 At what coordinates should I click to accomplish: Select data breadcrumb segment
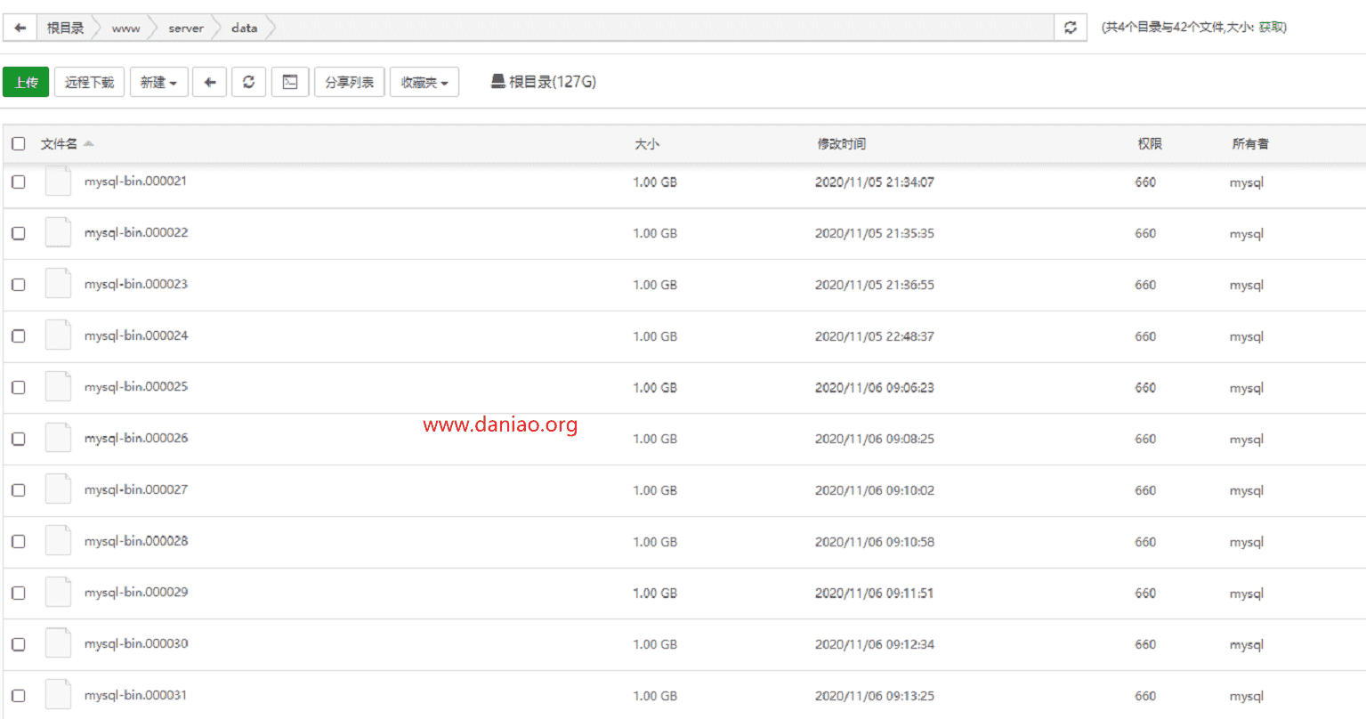[x=244, y=28]
